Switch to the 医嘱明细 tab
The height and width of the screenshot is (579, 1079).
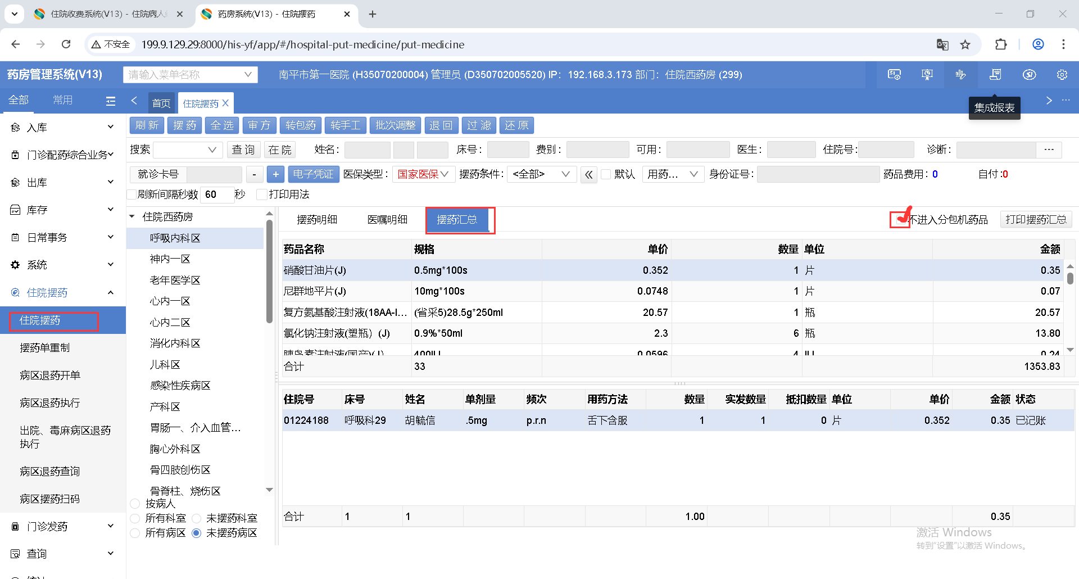click(x=387, y=220)
